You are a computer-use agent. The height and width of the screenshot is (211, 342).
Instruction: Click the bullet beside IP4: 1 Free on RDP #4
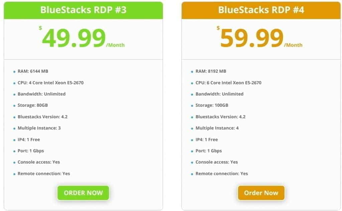coord(192,139)
